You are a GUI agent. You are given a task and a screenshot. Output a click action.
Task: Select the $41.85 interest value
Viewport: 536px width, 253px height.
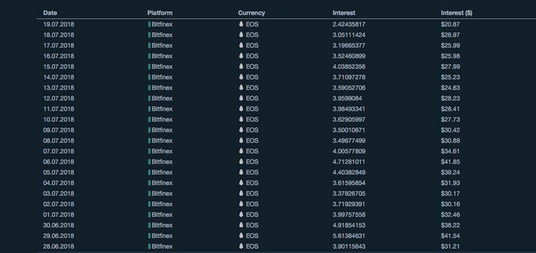450,162
